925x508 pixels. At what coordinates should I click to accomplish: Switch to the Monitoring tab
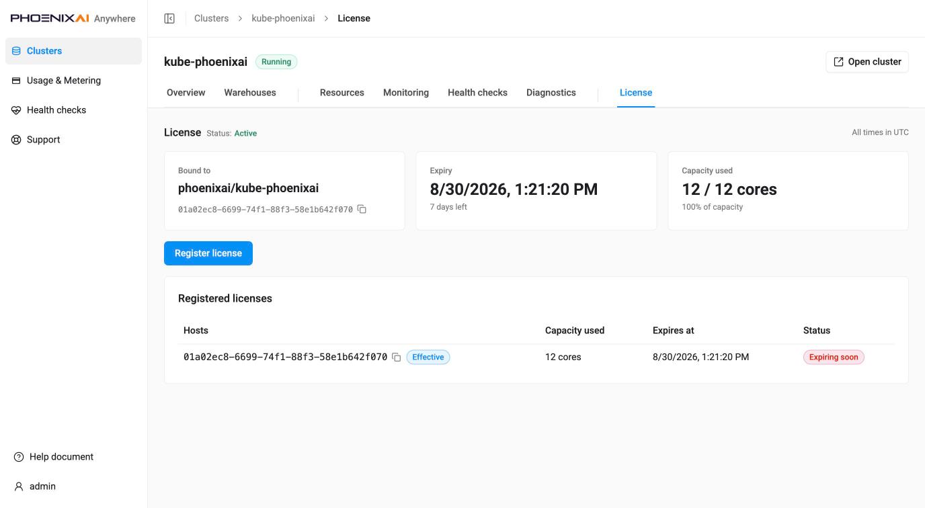coord(406,93)
